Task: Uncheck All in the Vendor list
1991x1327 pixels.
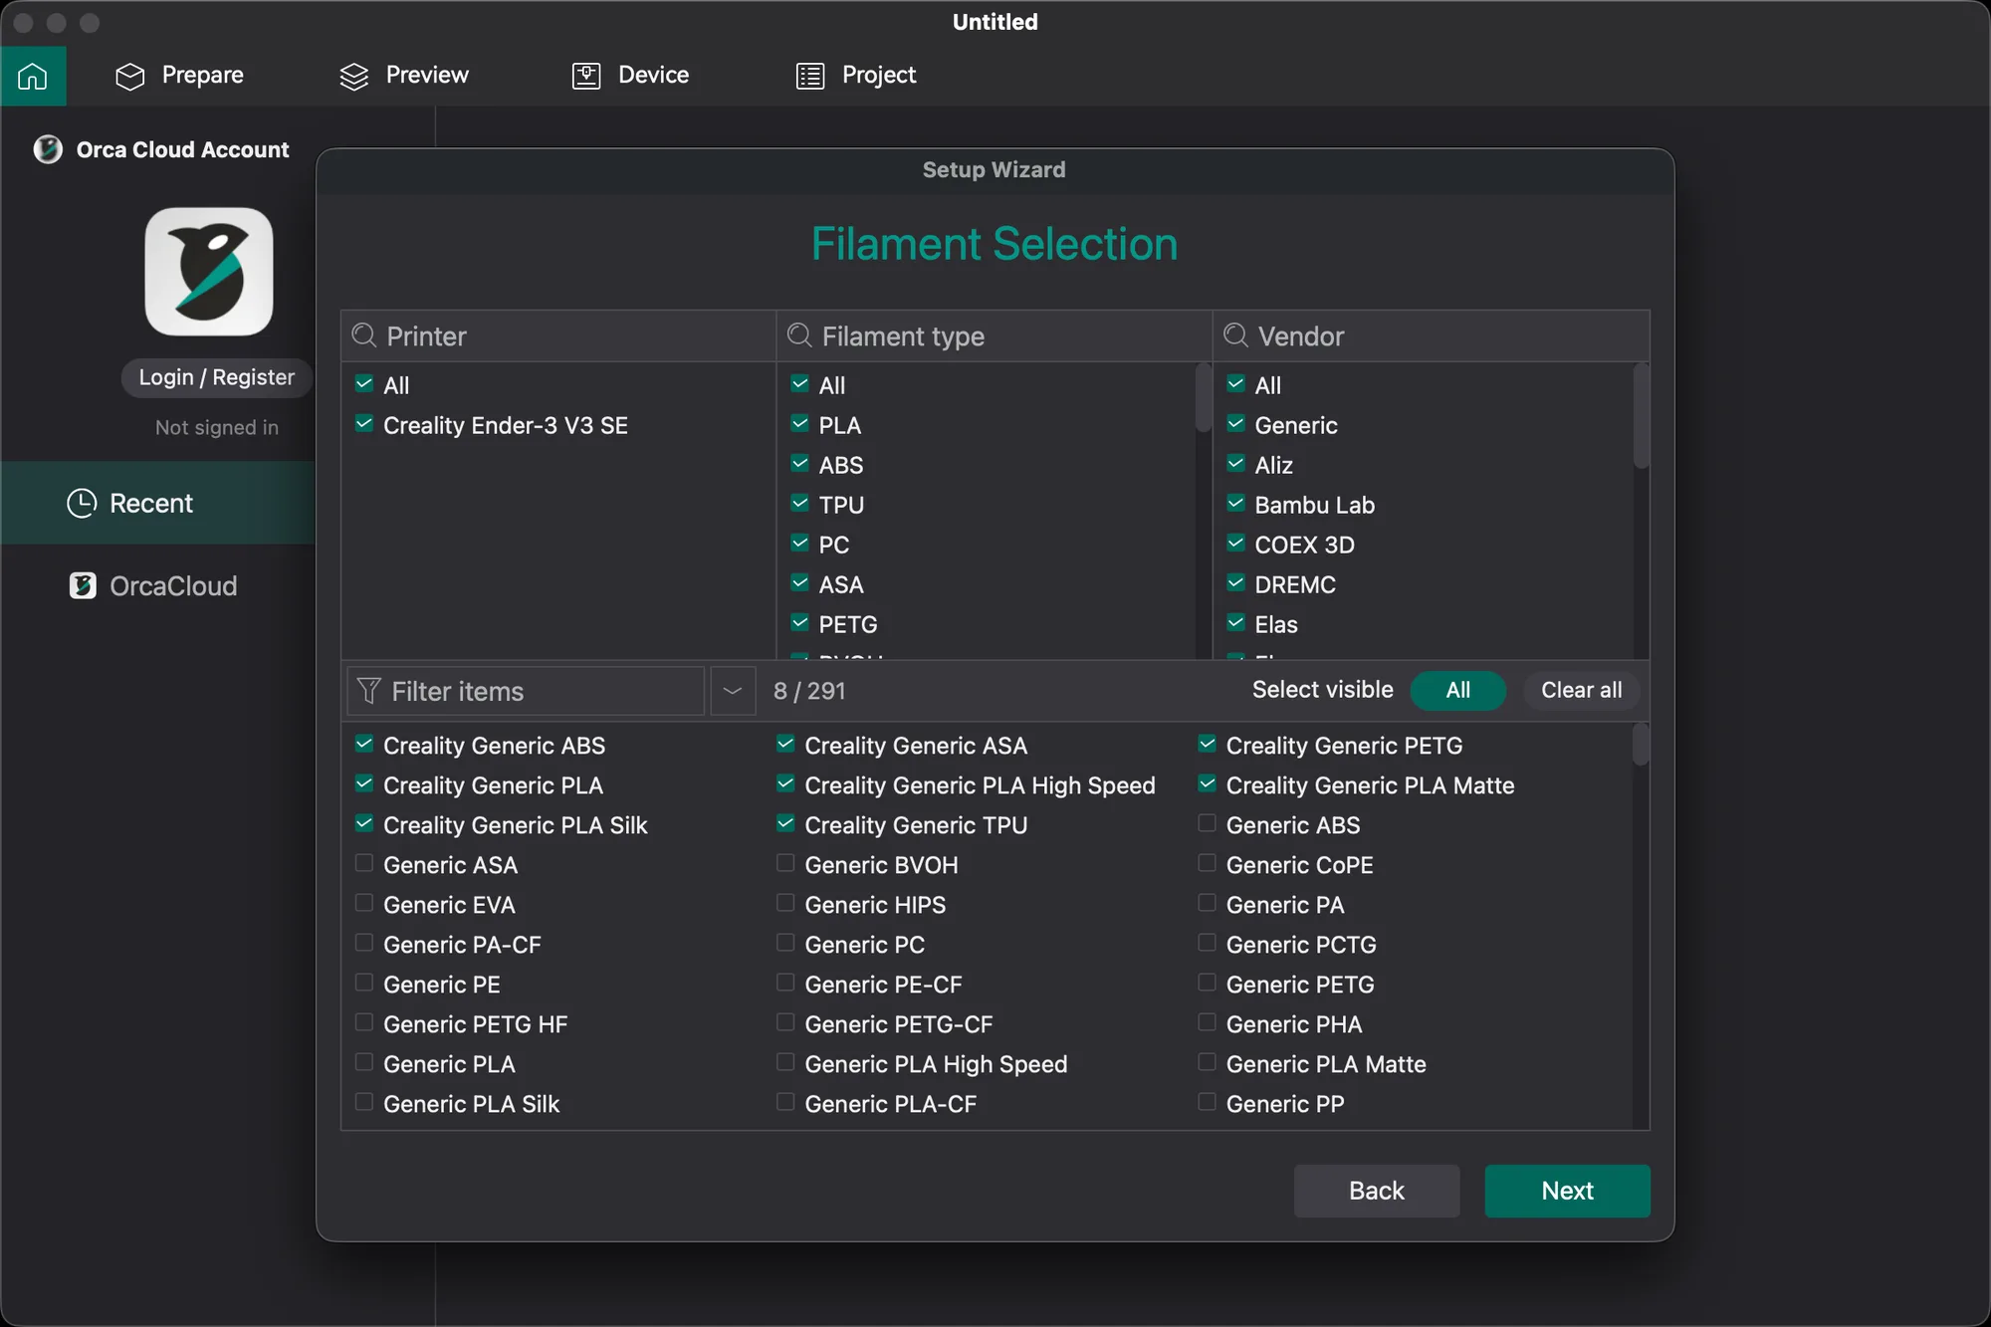Action: point(1235,384)
